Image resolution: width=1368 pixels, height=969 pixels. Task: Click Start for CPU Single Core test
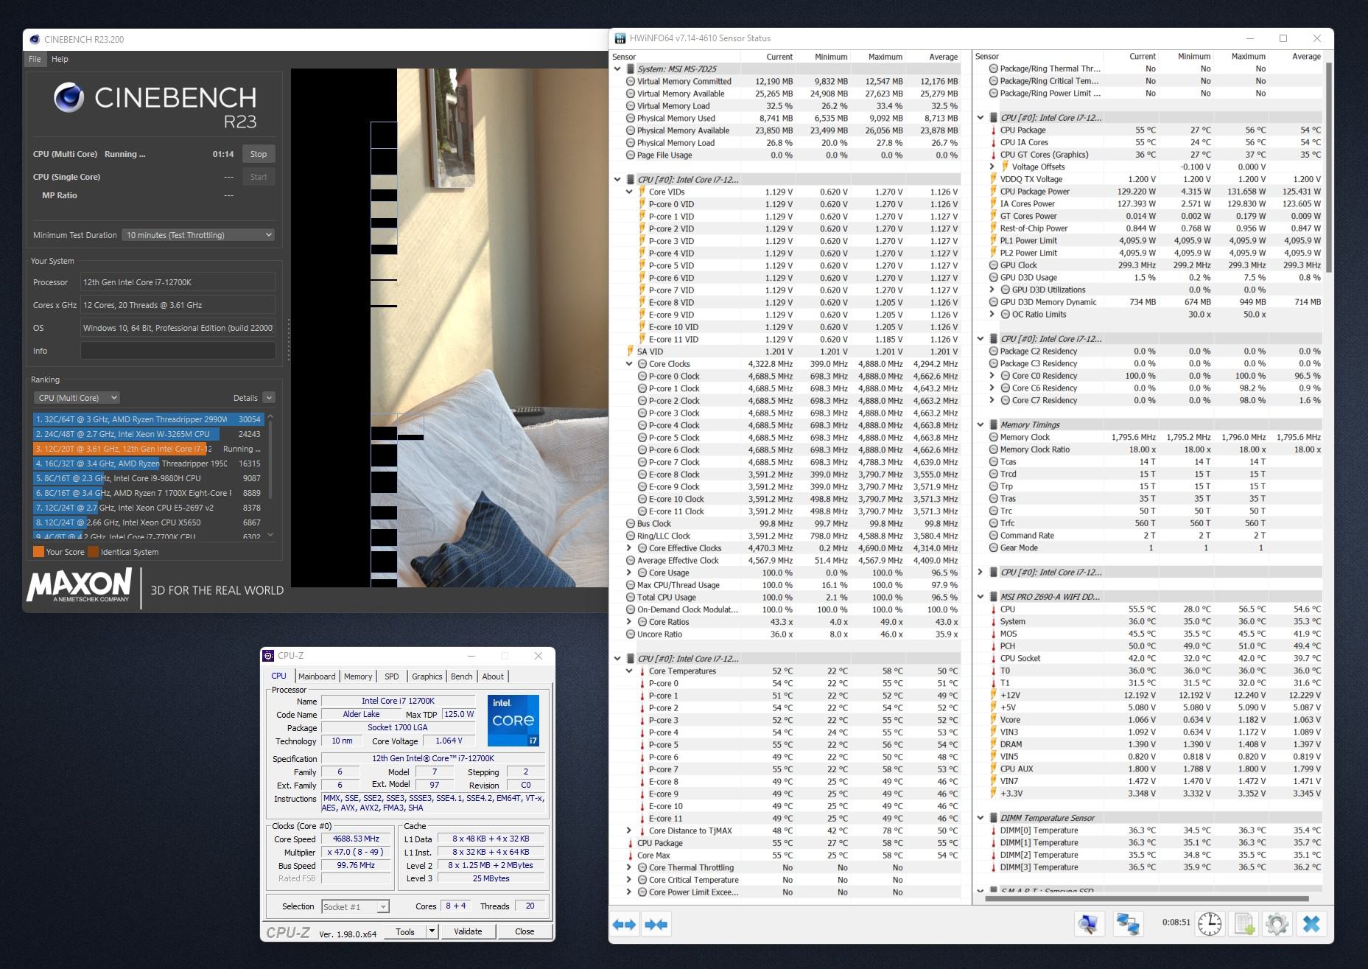point(259,177)
